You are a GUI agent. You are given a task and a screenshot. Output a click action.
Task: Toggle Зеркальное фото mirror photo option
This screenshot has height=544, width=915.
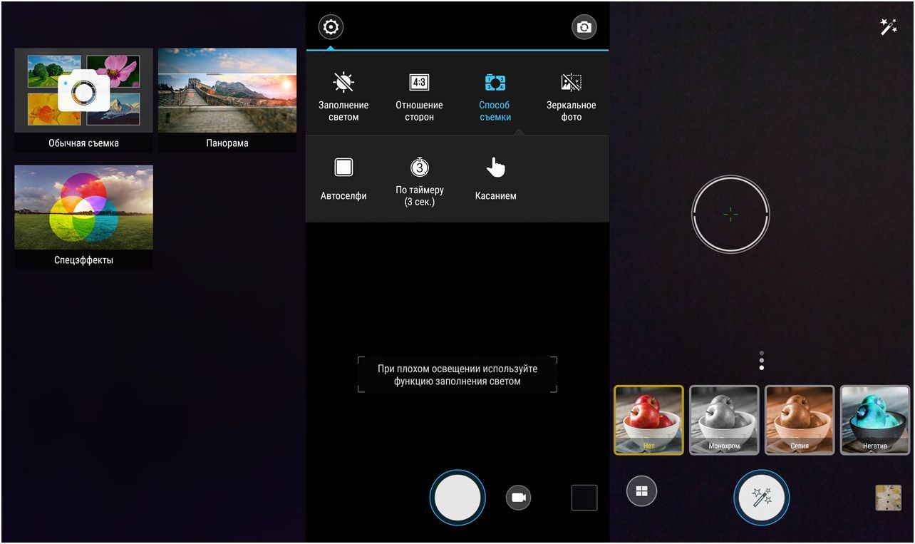[571, 97]
